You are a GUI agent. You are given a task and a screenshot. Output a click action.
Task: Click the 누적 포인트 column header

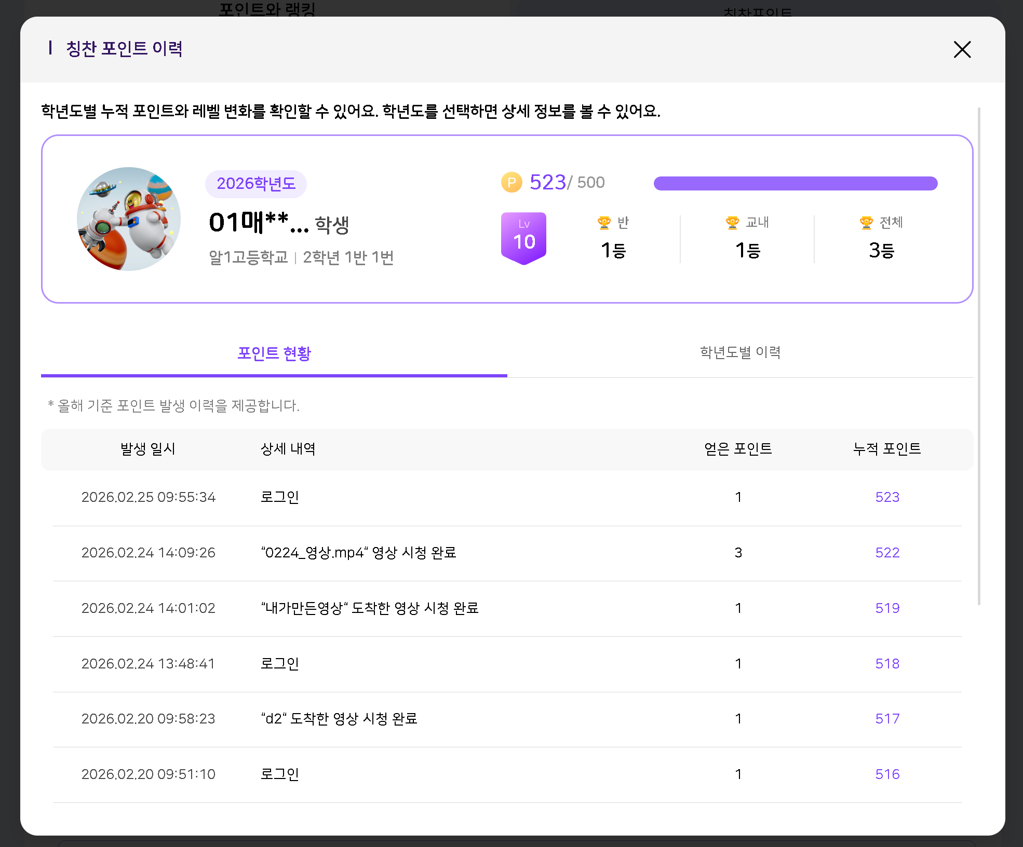coord(887,449)
